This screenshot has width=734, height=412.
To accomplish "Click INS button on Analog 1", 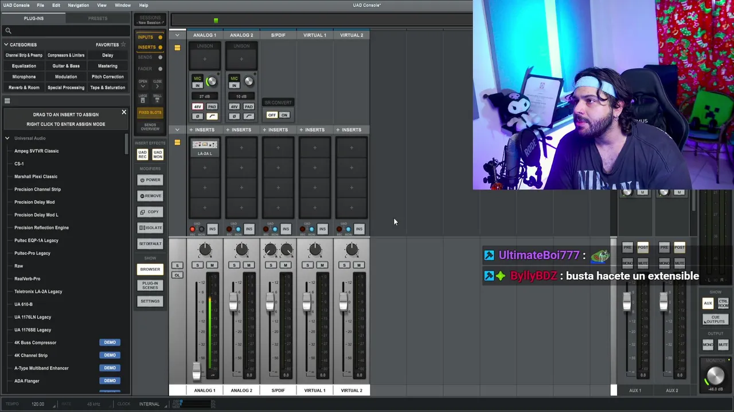I will point(212,229).
